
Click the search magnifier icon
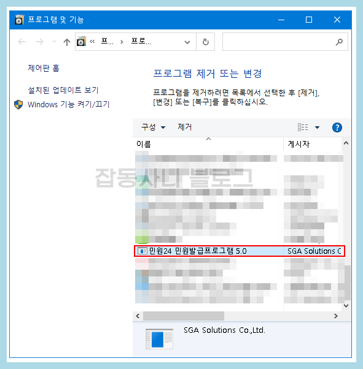tap(339, 42)
